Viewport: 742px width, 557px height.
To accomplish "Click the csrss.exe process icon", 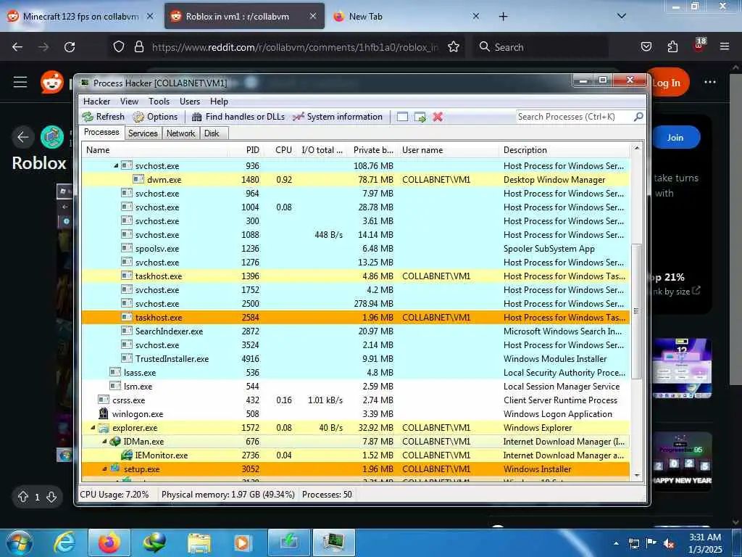I will (103, 400).
